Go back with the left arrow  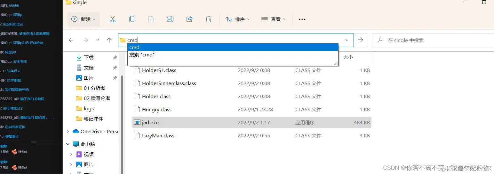click(71, 40)
